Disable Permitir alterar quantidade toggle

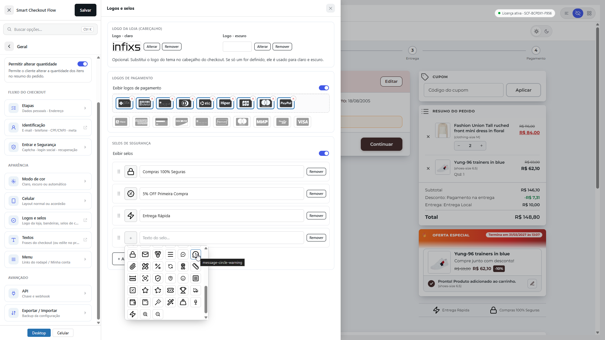pyautogui.click(x=83, y=64)
